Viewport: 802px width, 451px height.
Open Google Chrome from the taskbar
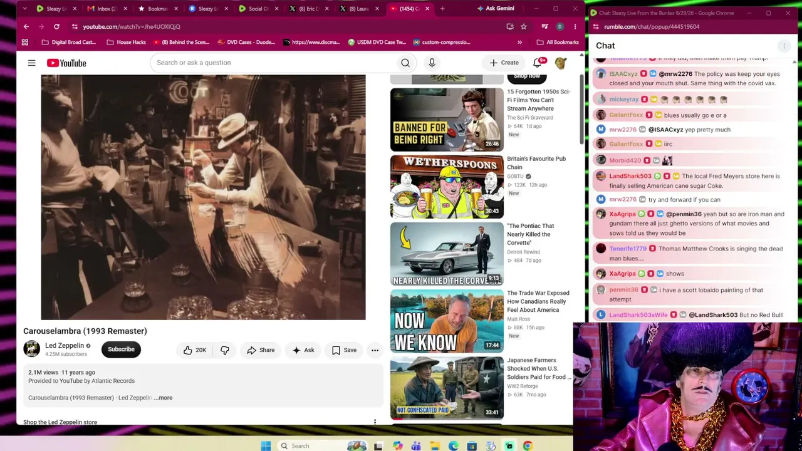coord(528,446)
